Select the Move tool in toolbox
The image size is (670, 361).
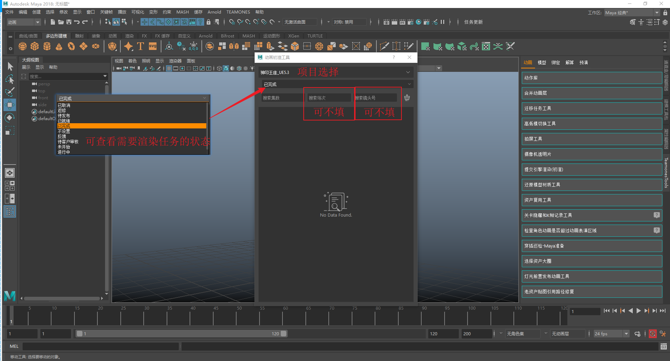10,105
